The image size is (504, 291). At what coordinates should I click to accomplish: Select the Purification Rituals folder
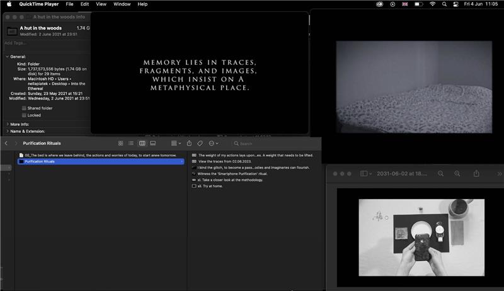pos(40,162)
